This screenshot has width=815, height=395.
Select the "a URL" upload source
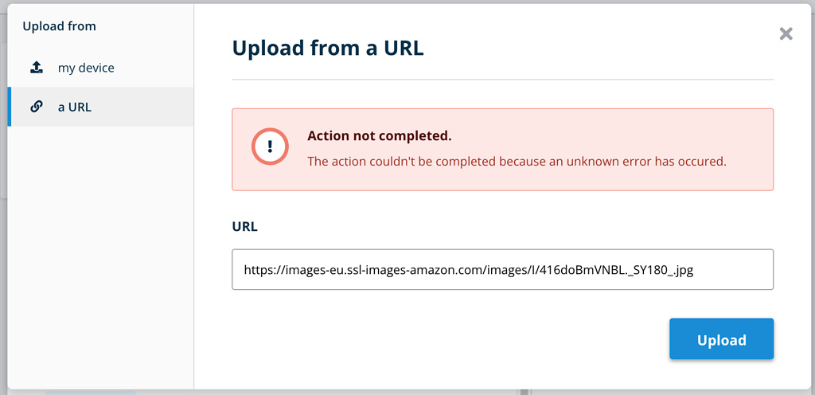point(75,107)
